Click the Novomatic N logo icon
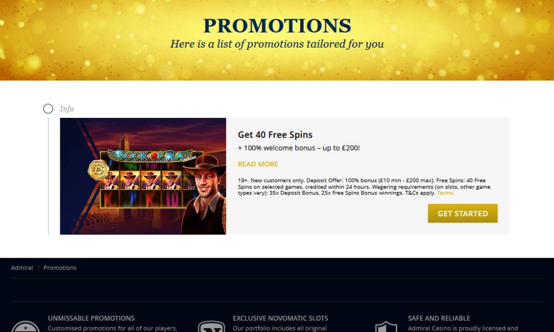Image resolution: width=554 pixels, height=332 pixels. pos(211,326)
